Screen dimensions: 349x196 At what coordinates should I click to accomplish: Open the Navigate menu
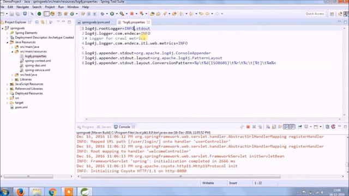tap(22, 7)
